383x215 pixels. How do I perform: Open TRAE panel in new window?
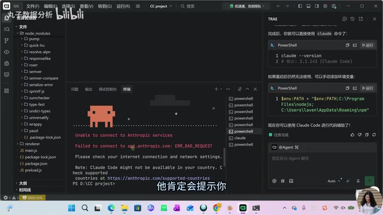coord(361,19)
